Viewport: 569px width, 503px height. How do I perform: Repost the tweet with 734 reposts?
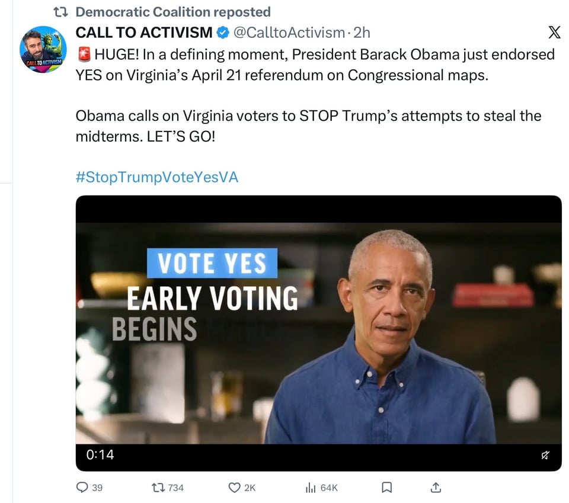(158, 488)
